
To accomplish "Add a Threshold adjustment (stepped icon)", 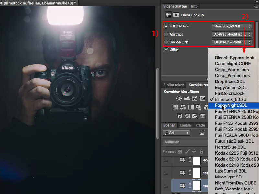I will [195, 116].
